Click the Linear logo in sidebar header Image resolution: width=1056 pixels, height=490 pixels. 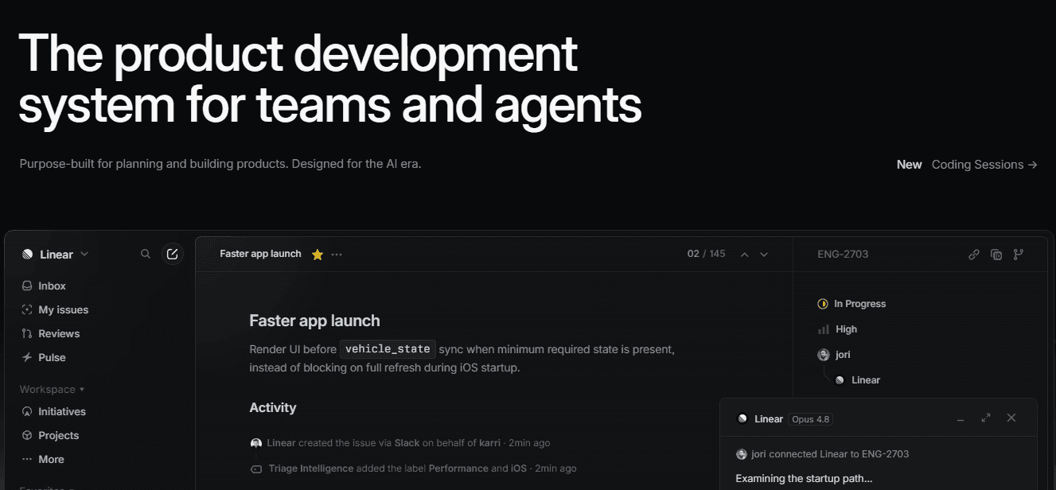pos(27,255)
